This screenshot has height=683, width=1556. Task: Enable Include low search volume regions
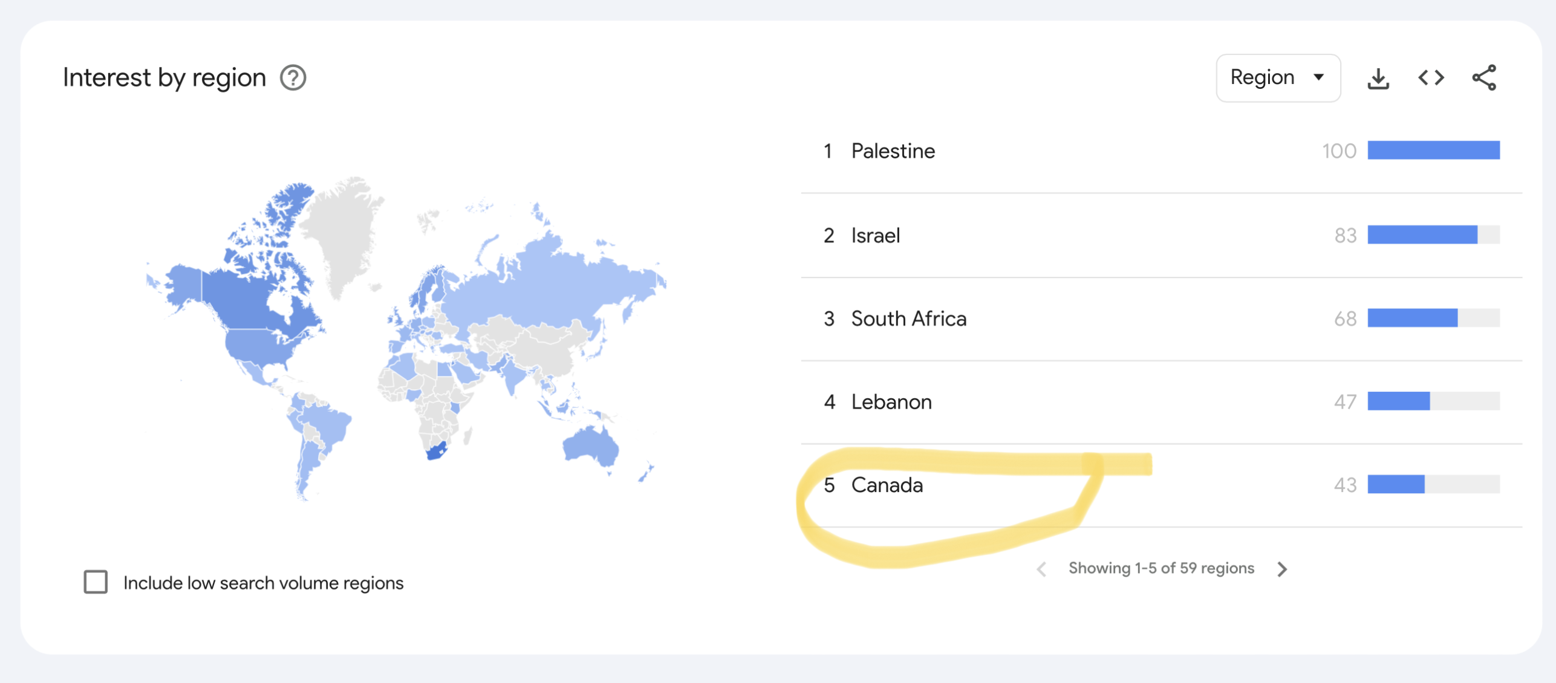point(96,582)
